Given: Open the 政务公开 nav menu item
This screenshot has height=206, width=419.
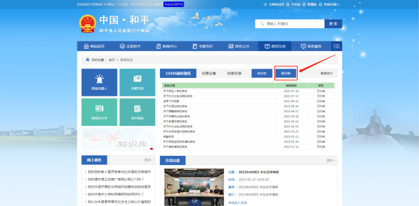Looking at the screenshot, I should tap(239, 46).
